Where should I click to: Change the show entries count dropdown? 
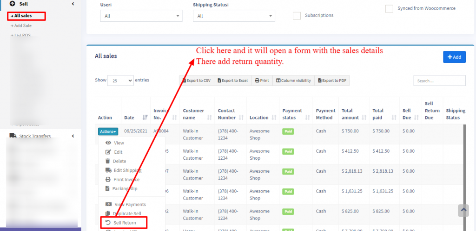click(x=120, y=81)
